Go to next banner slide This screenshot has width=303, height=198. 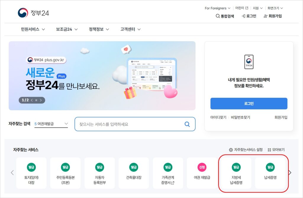pos(41,100)
